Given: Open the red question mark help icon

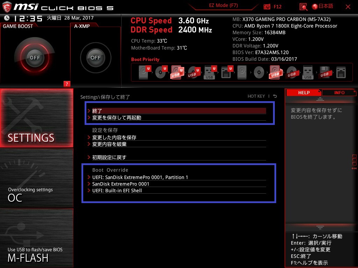Looking at the screenshot, I should pyautogui.click(x=67, y=84).
